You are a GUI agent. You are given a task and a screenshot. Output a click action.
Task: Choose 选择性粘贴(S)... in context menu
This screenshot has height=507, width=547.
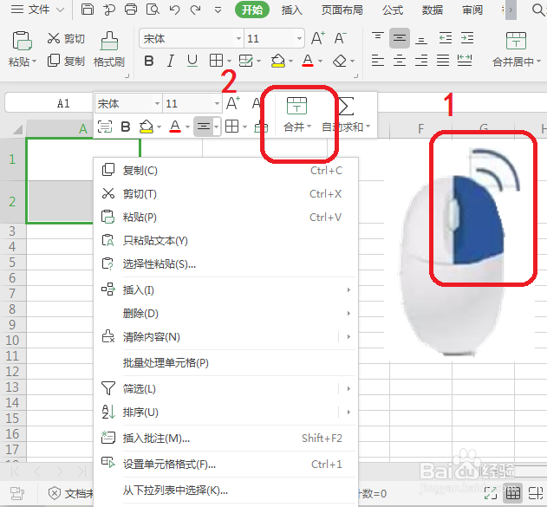click(225, 264)
